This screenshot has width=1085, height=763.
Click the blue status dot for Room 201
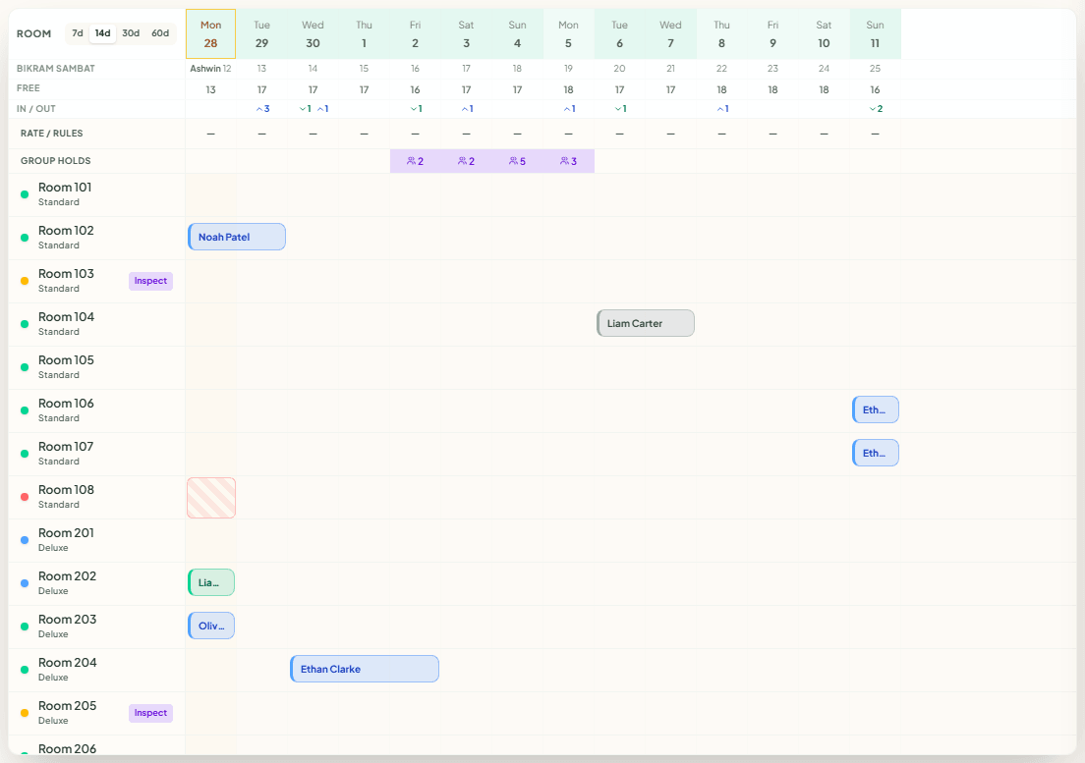pyautogui.click(x=25, y=540)
